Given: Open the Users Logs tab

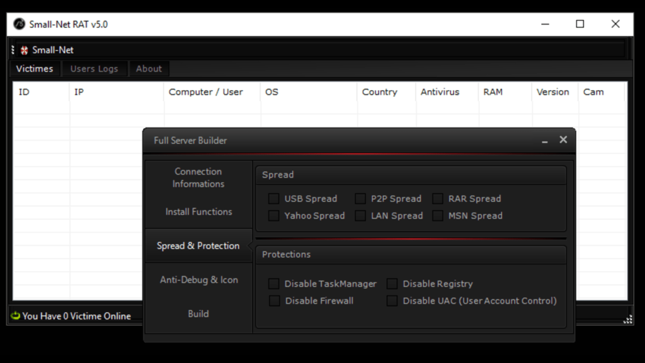Looking at the screenshot, I should pyautogui.click(x=94, y=69).
